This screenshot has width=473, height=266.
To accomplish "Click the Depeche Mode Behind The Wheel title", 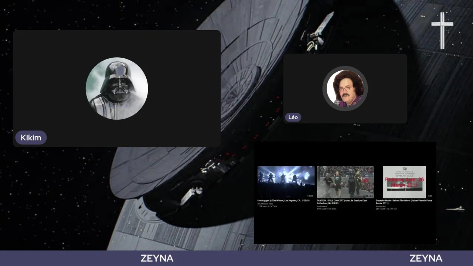I will click(x=404, y=202).
